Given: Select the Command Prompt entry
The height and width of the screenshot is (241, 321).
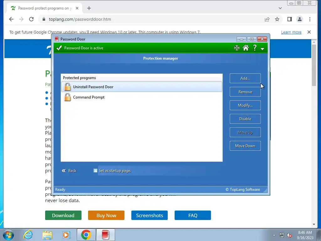Looking at the screenshot, I should click(141, 97).
